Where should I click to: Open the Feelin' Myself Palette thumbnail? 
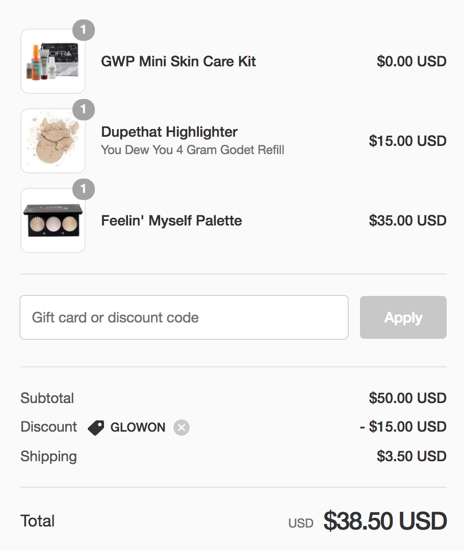(53, 220)
